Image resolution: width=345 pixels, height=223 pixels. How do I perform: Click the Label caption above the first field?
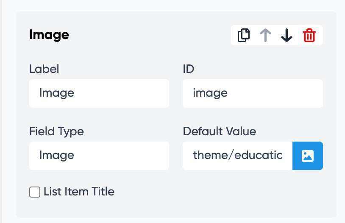coord(44,69)
